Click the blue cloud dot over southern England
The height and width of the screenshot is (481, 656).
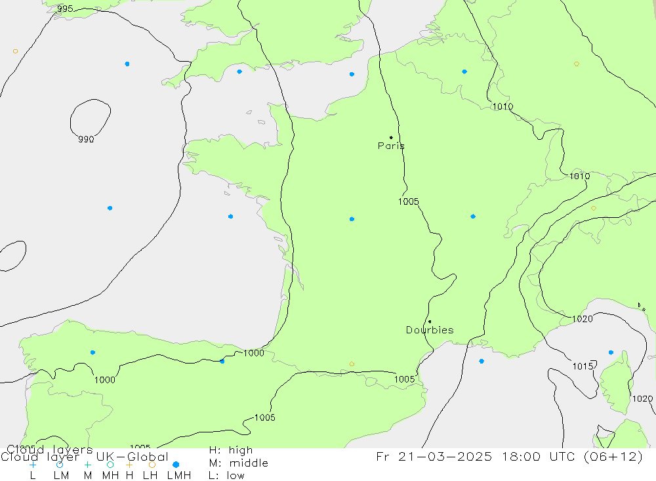[x=239, y=72]
